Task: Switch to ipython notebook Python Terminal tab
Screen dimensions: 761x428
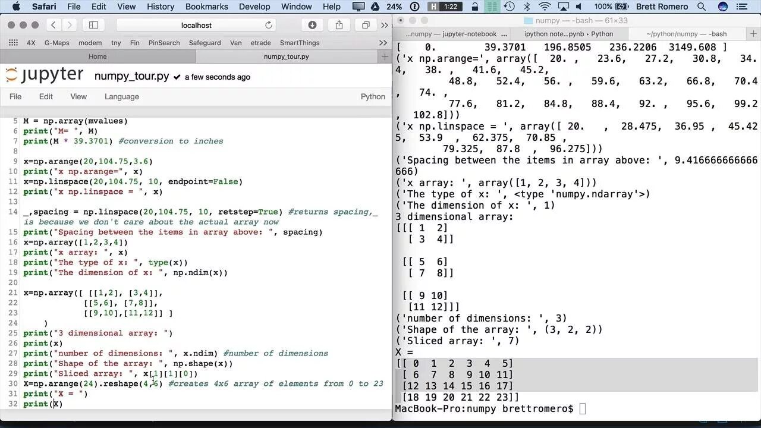Action: [569, 34]
